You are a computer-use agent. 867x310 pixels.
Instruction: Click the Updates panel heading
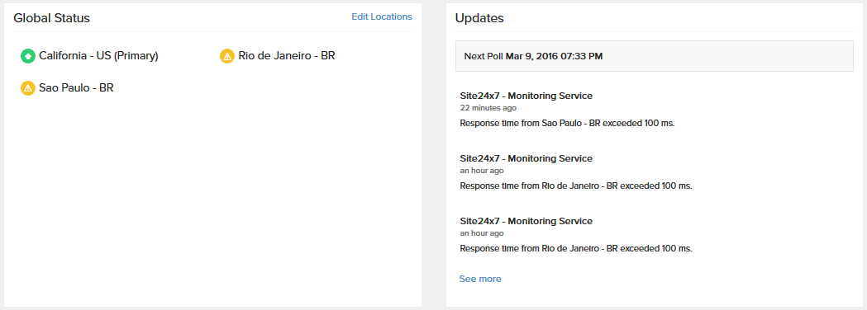(479, 18)
